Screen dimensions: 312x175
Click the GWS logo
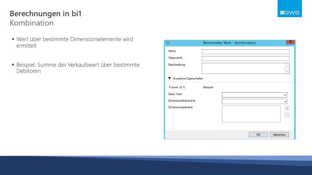(x=290, y=8)
